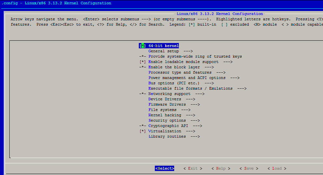323x175 pixels.
Task: Click the Load button
Action: [277, 168]
